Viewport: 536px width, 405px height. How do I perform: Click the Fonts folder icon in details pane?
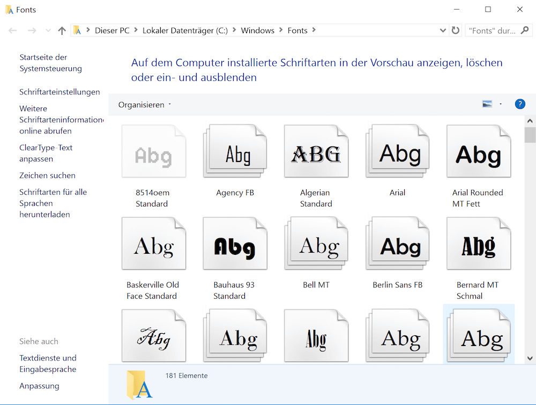139,385
